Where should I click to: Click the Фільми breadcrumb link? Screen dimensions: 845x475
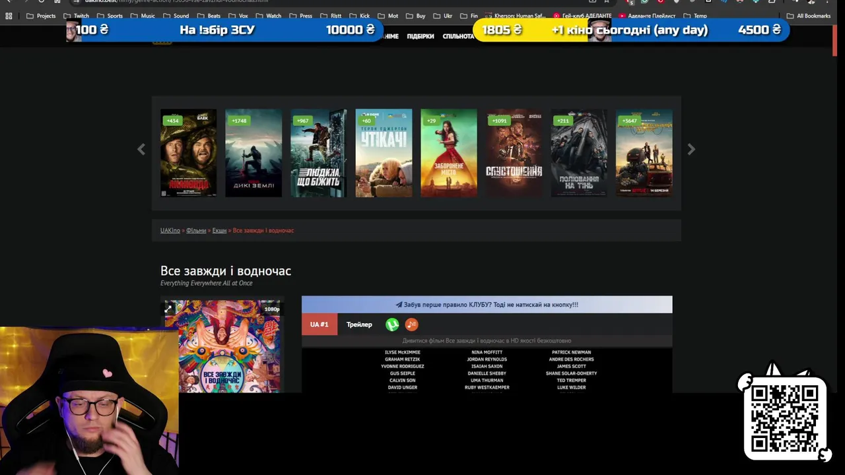pyautogui.click(x=196, y=230)
